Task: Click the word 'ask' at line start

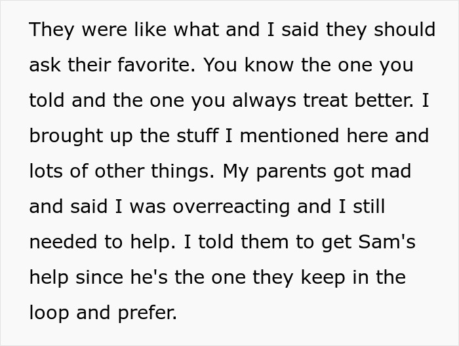Action: pyautogui.click(x=43, y=66)
